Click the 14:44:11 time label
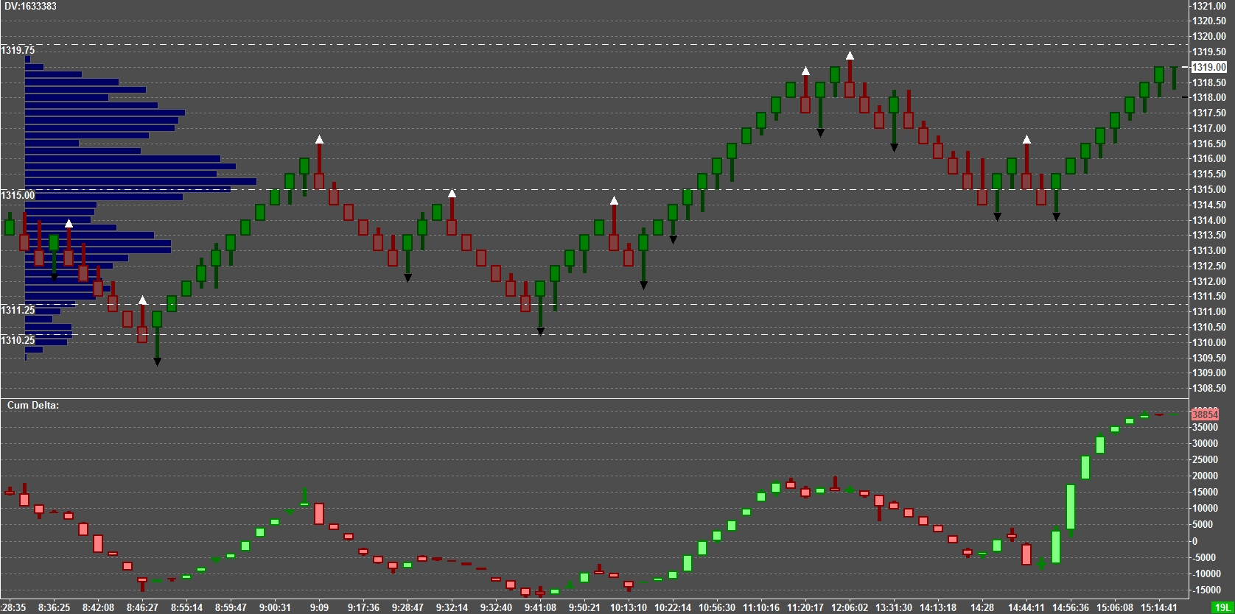The width and height of the screenshot is (1235, 614). pyautogui.click(x=1026, y=607)
